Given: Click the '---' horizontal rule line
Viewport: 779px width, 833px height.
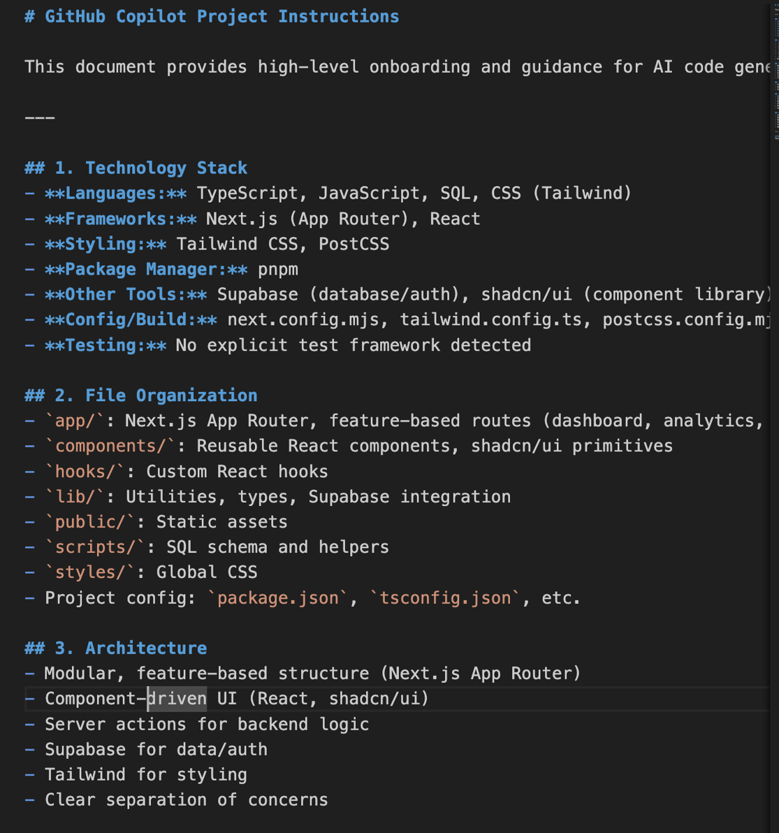Looking at the screenshot, I should pos(40,117).
